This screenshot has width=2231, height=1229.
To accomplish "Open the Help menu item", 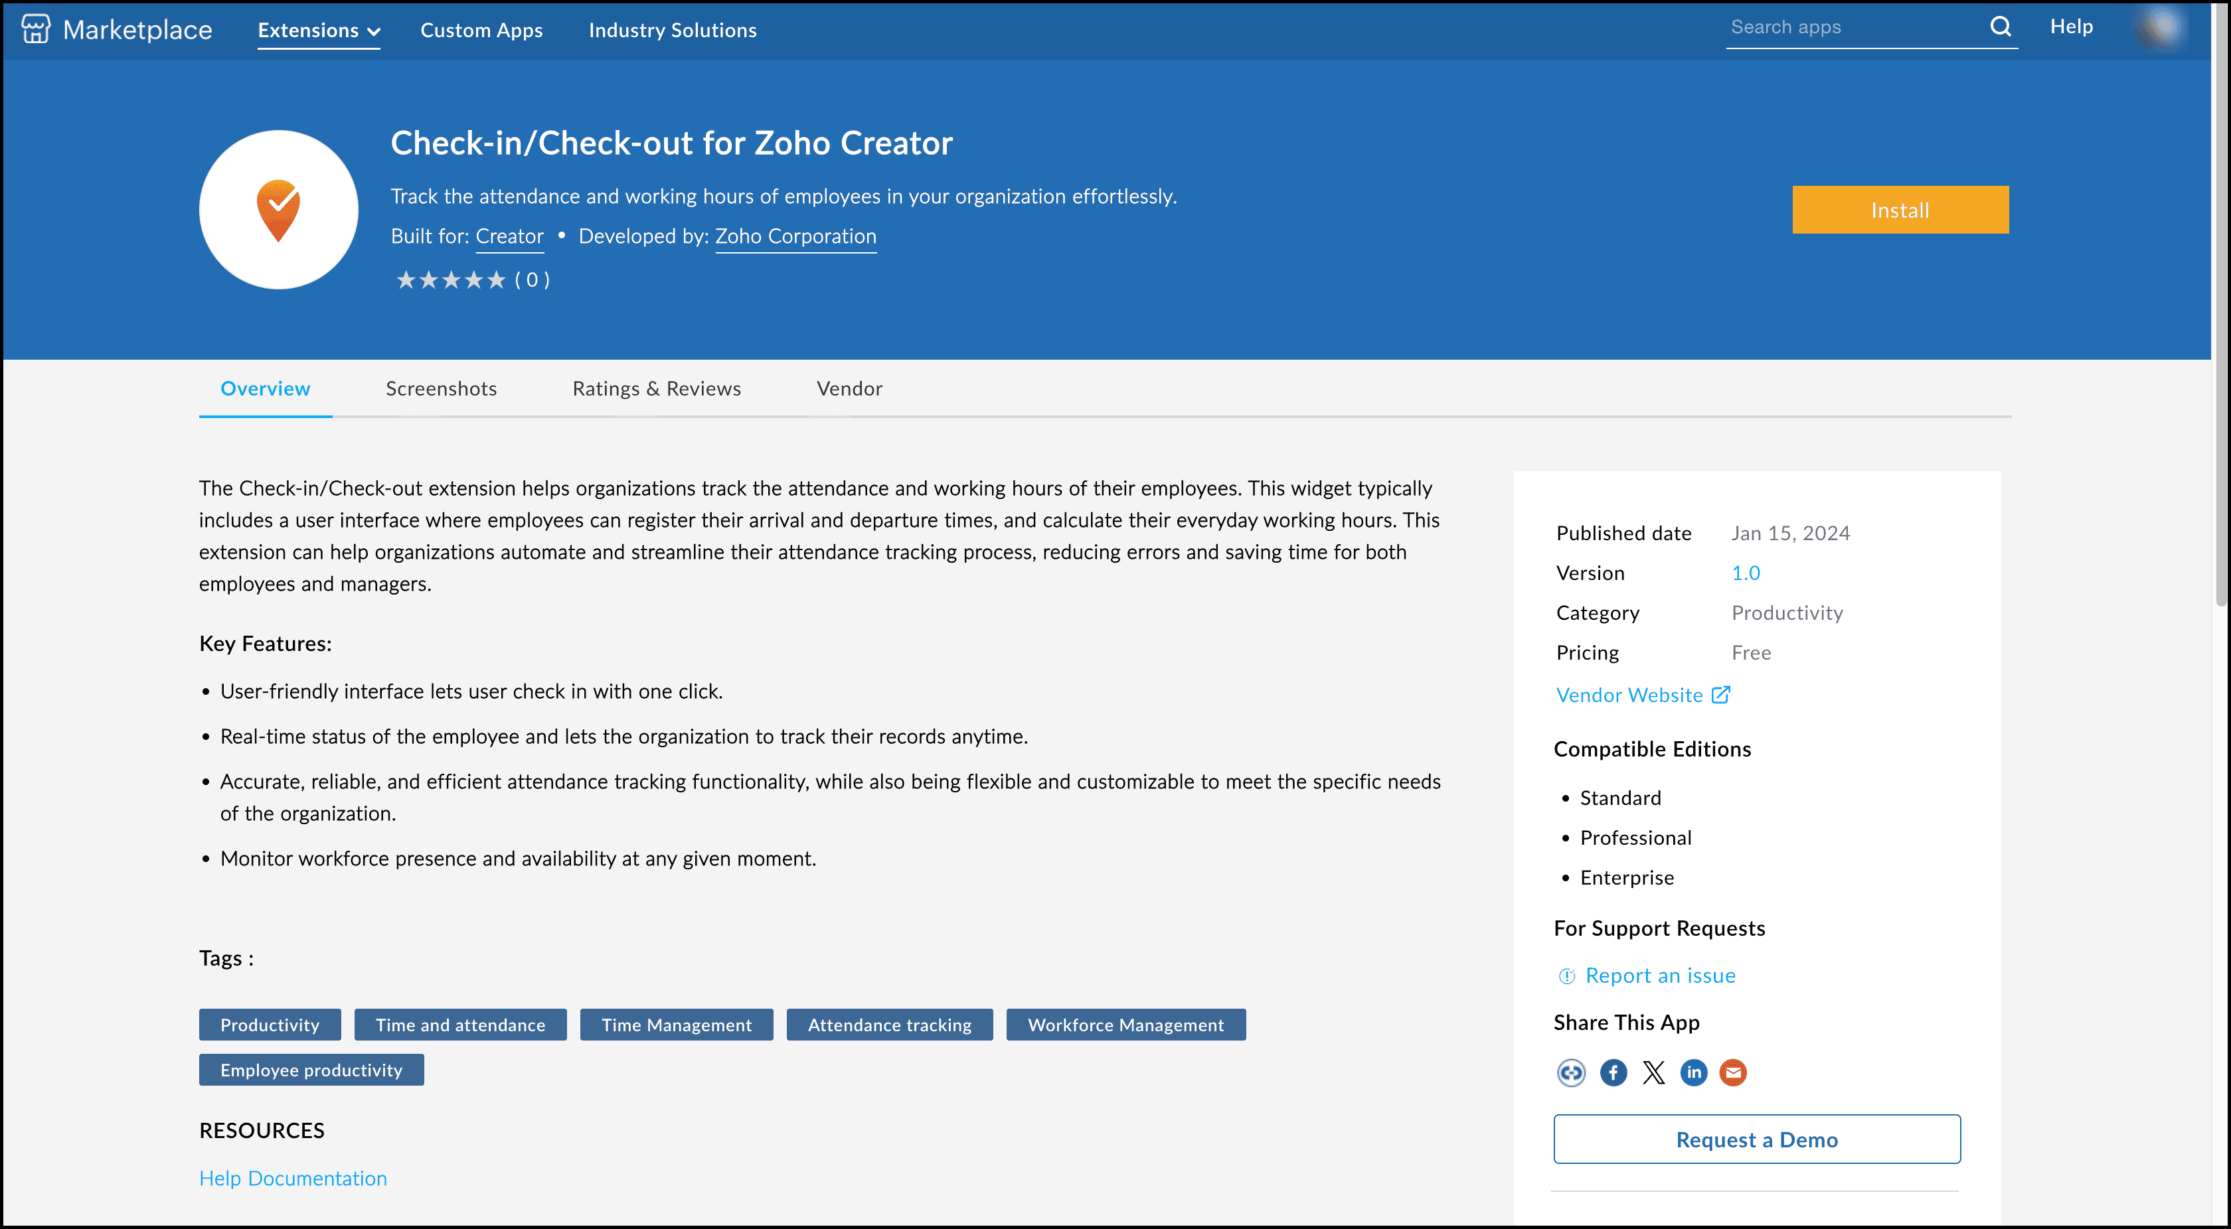I will (x=2071, y=27).
